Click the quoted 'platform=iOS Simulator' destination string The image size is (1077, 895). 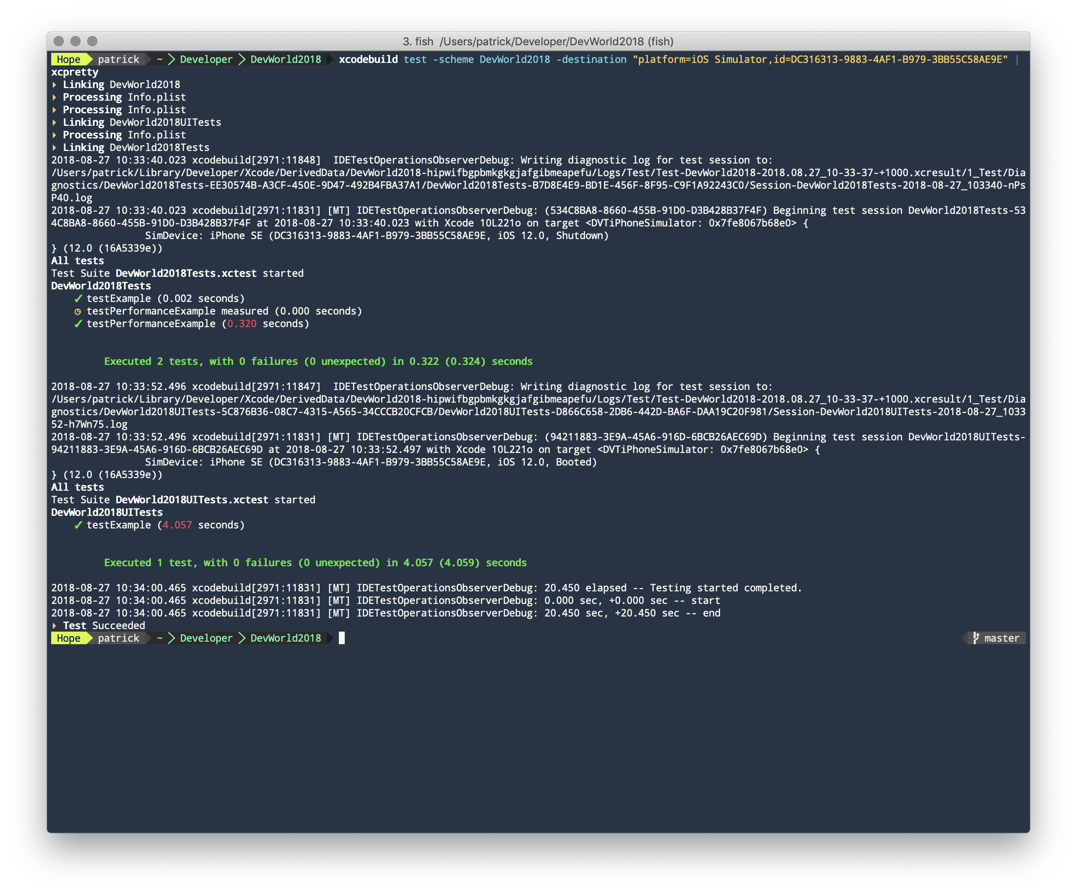pos(820,60)
